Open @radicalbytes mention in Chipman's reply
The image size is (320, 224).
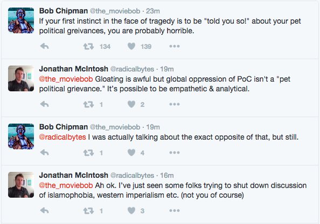click(62, 137)
